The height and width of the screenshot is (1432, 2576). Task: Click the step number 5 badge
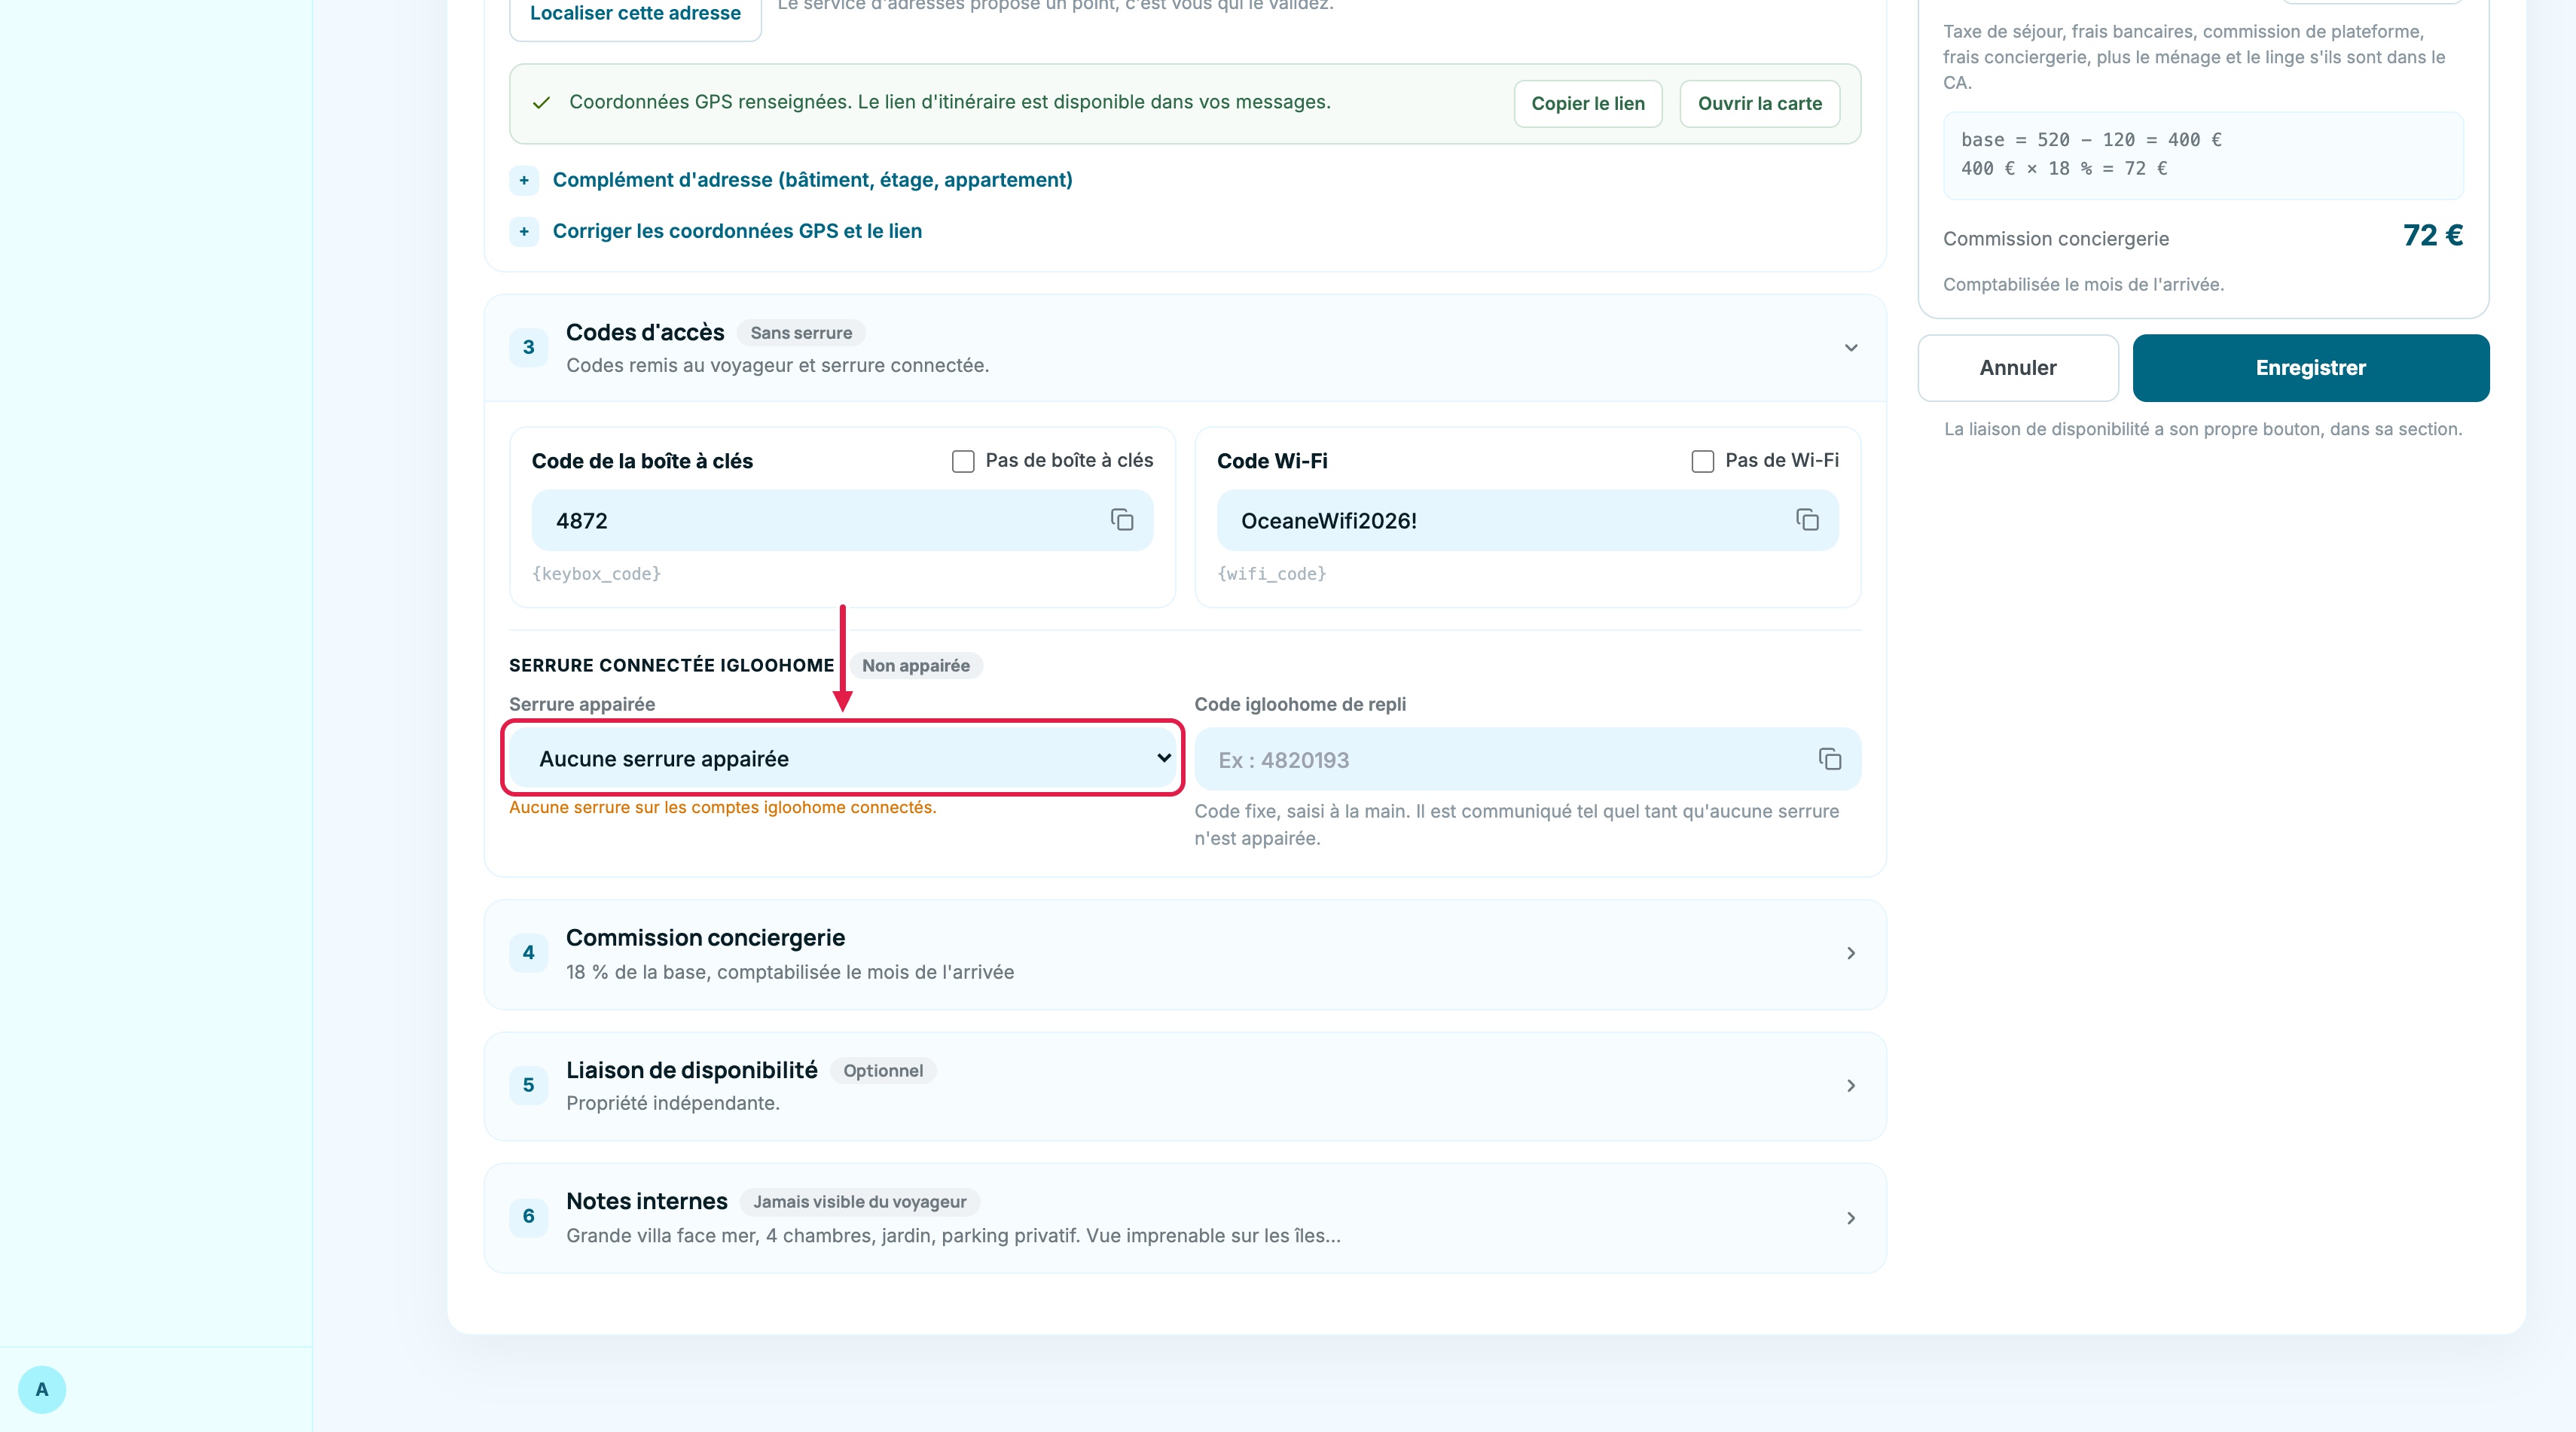pyautogui.click(x=529, y=1085)
